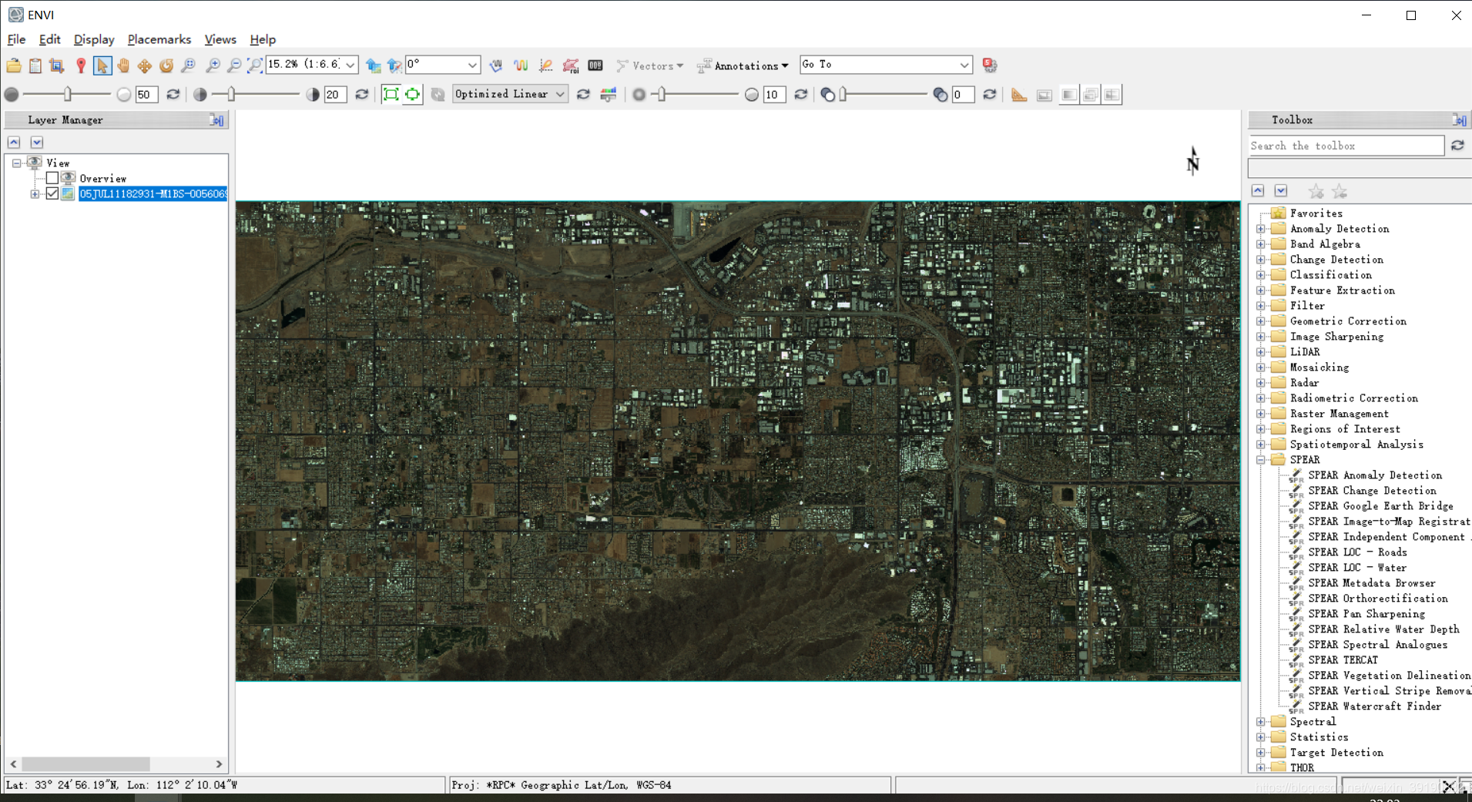Click the fixed Zoom Out icon
The height and width of the screenshot is (802, 1472).
[234, 65]
